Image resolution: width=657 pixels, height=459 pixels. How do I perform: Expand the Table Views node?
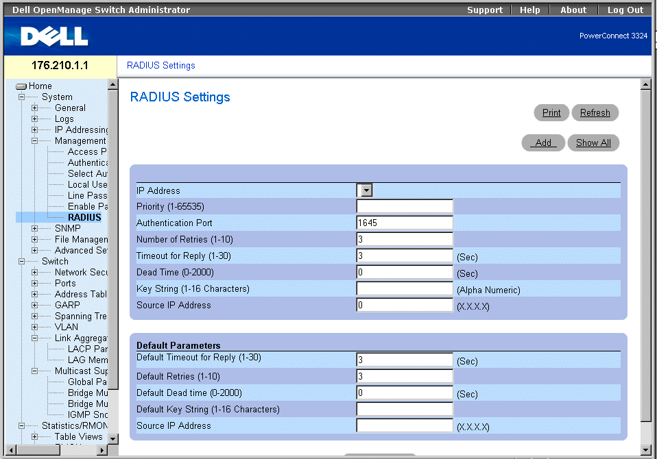[34, 437]
